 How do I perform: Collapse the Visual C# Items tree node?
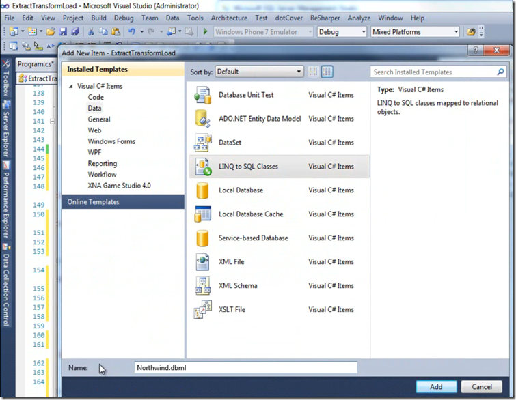[x=70, y=86]
